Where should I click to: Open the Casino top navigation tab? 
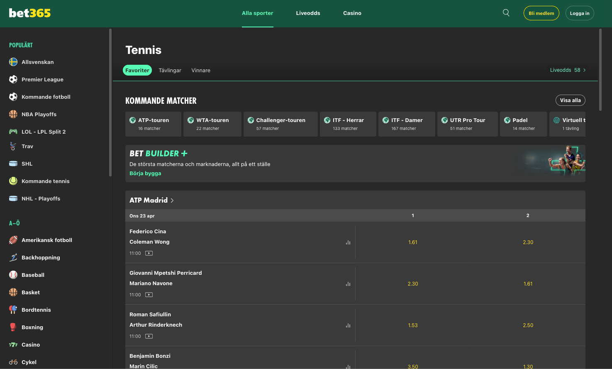tap(352, 13)
